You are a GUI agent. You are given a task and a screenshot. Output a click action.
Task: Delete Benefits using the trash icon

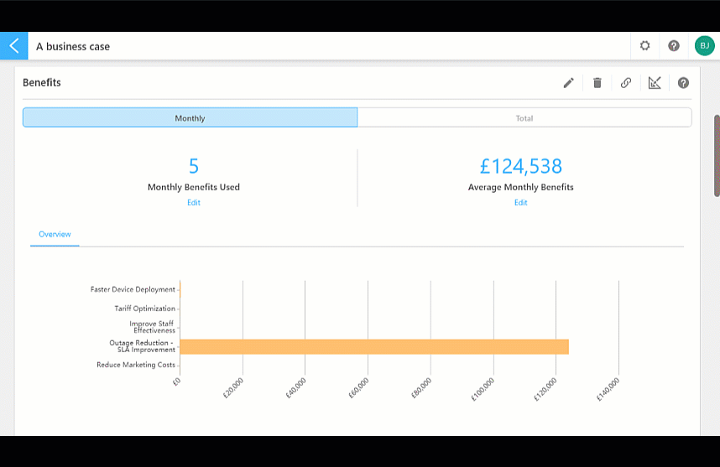click(x=597, y=83)
